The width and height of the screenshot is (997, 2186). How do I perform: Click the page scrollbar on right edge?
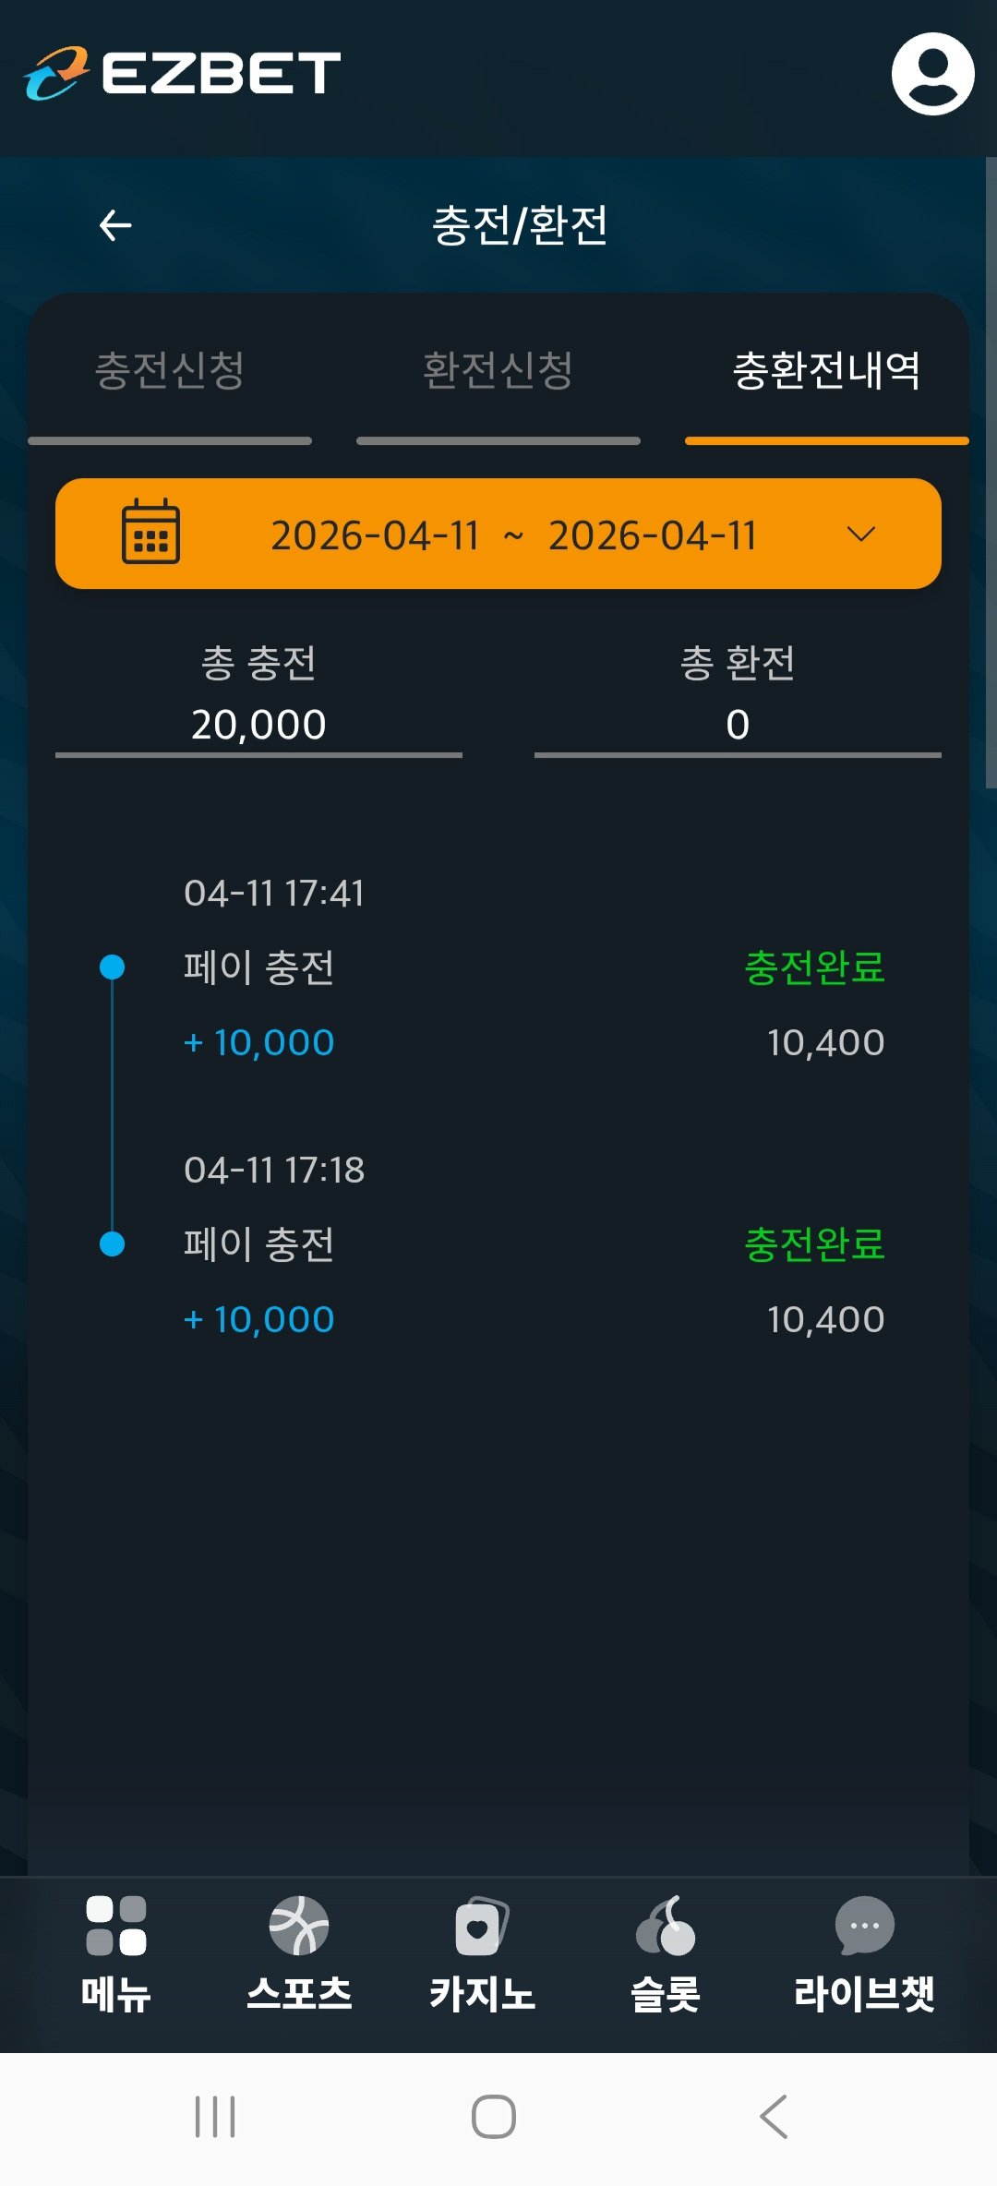(x=991, y=471)
